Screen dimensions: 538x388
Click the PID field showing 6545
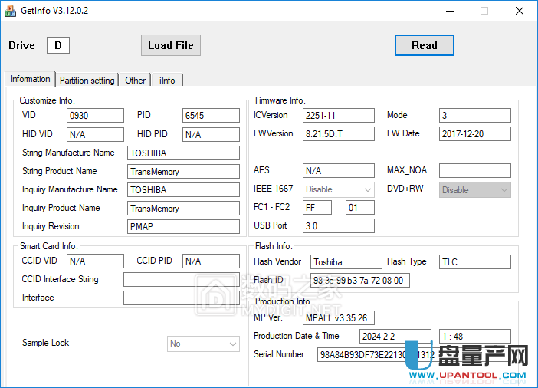(211, 116)
